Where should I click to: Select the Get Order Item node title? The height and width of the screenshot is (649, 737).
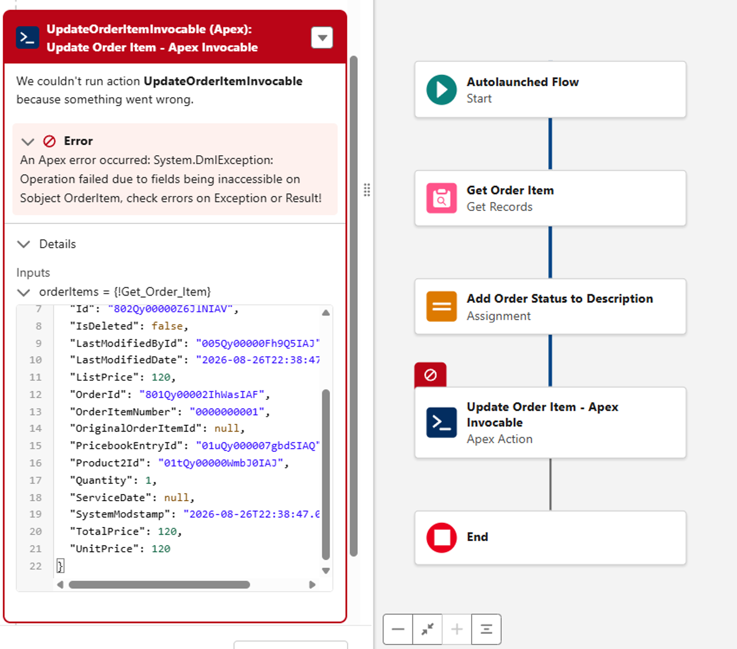tap(510, 190)
